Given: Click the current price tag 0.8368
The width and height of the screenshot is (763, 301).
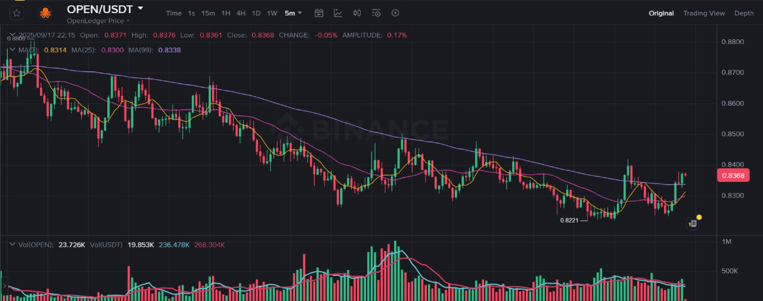Looking at the screenshot, I should coord(733,175).
